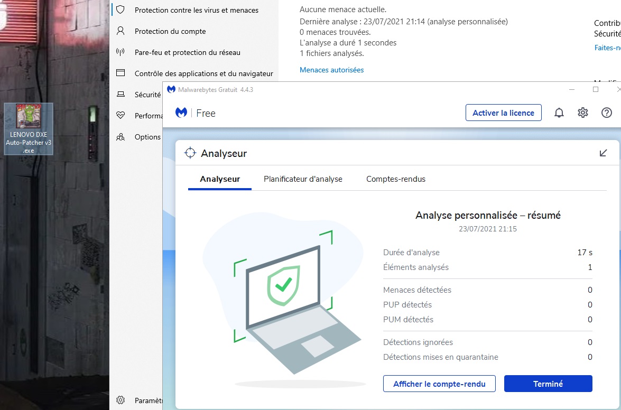The height and width of the screenshot is (410, 621).
Task: Open the Comptes-rendus tab
Action: pos(396,179)
